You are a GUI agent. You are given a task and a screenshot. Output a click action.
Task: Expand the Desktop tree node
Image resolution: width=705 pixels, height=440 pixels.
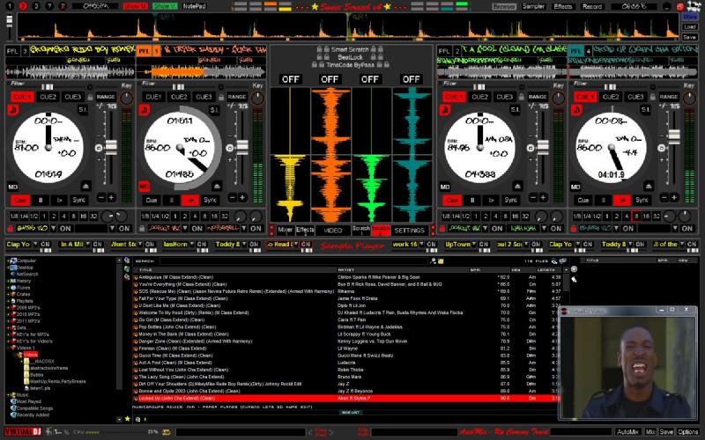point(8,268)
